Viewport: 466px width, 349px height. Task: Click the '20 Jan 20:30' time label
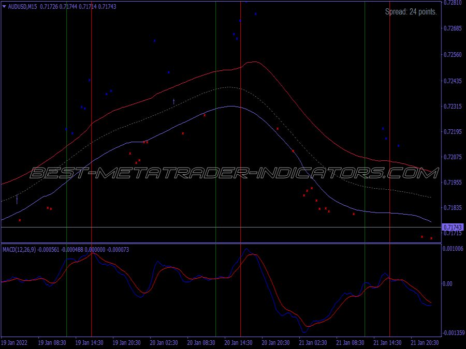(276, 343)
